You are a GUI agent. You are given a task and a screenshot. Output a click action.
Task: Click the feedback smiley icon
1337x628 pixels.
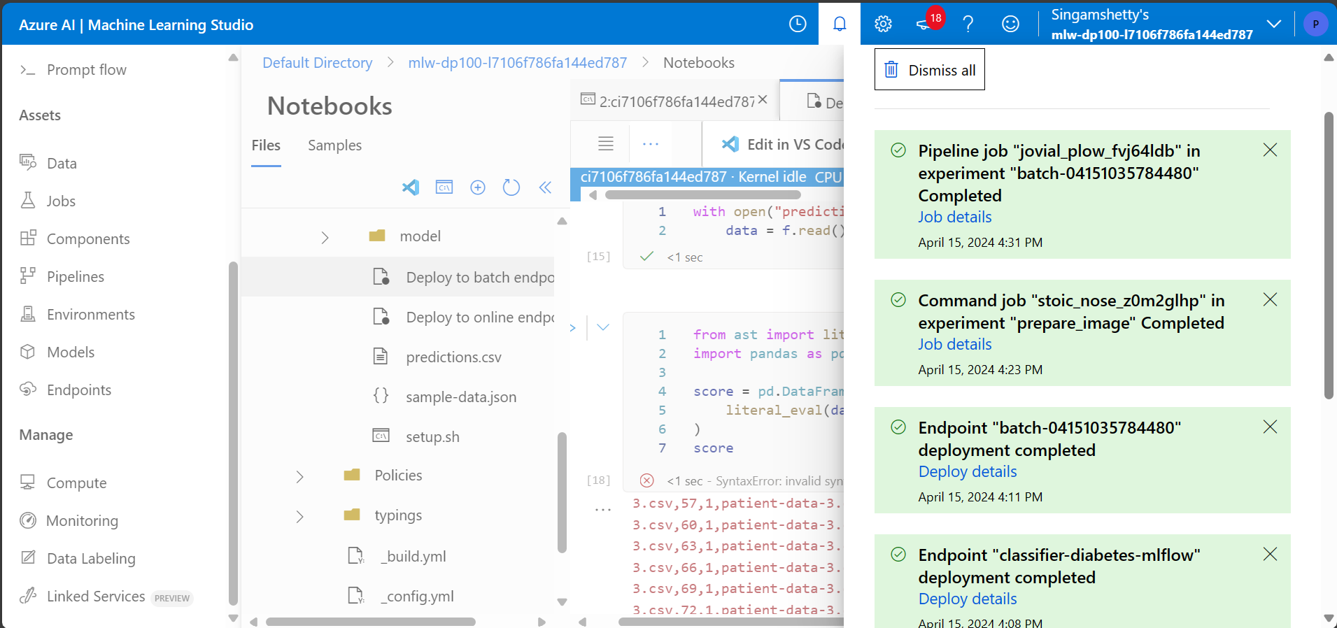coord(1010,24)
